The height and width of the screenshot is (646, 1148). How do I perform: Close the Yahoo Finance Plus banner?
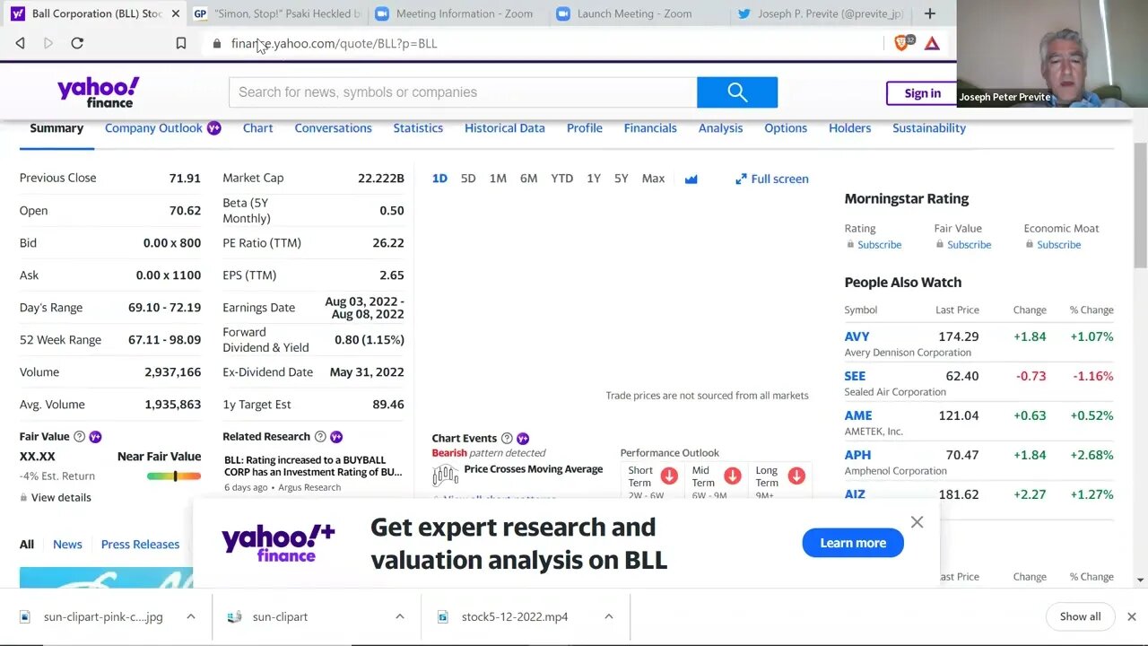(x=917, y=522)
